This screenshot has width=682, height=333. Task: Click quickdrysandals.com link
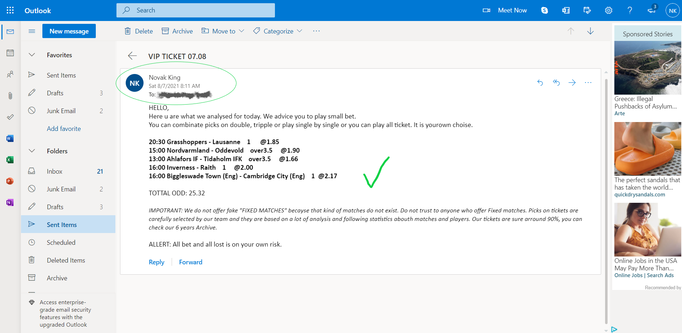click(x=640, y=195)
